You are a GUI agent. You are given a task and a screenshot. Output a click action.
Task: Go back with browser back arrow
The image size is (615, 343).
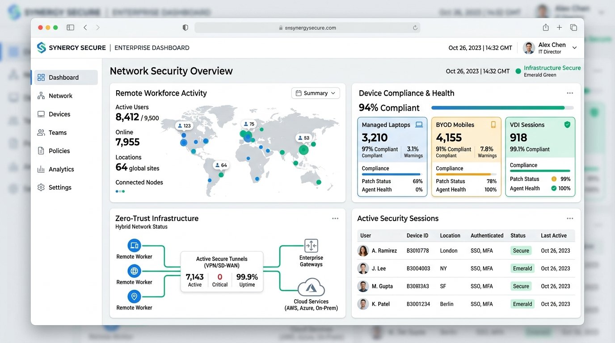pyautogui.click(x=85, y=28)
